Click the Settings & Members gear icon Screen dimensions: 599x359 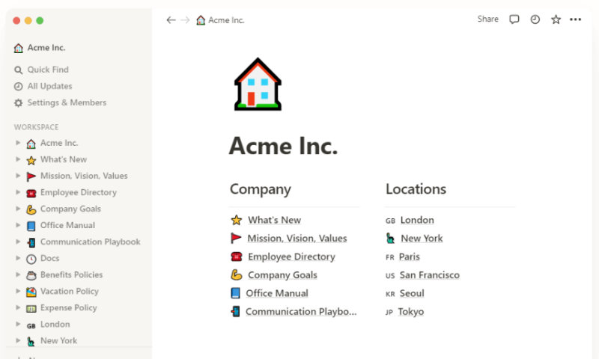tap(18, 103)
